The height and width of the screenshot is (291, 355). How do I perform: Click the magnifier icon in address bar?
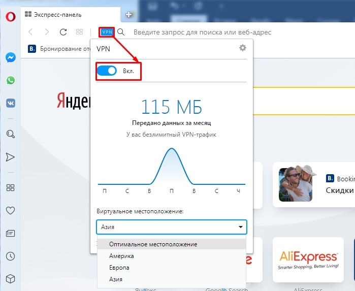point(121,32)
